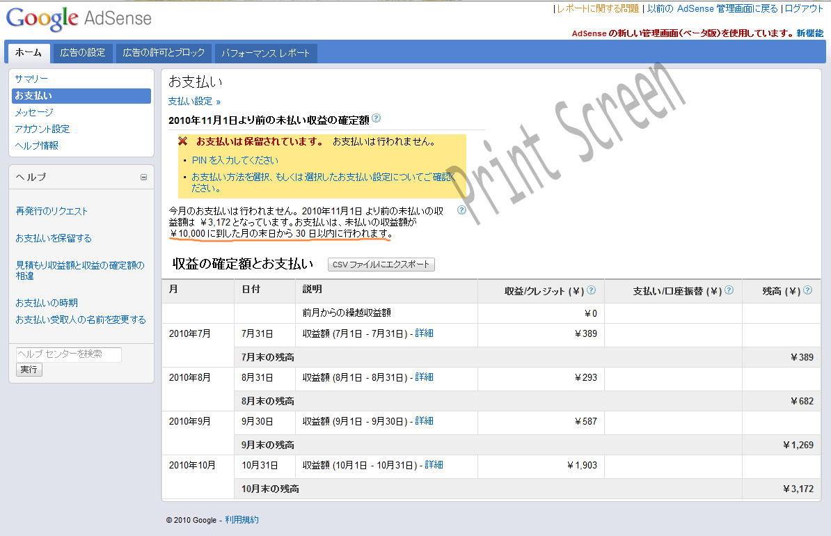Open 詳細 link for 7月 earnings
The image size is (831, 536).
(x=424, y=333)
